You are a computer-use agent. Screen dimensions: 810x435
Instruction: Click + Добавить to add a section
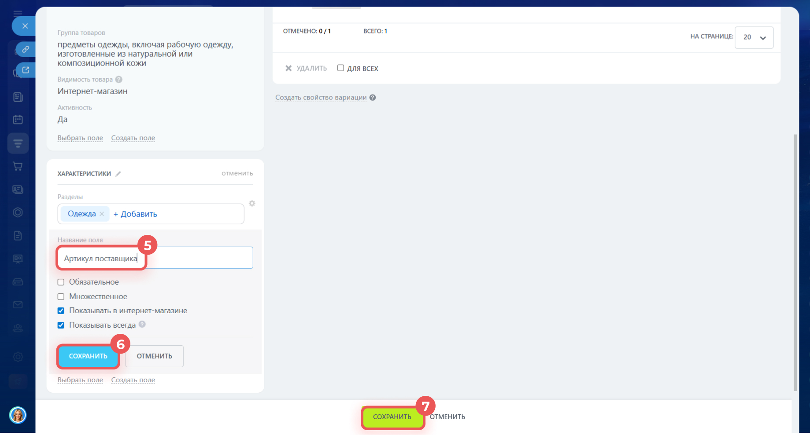(135, 214)
